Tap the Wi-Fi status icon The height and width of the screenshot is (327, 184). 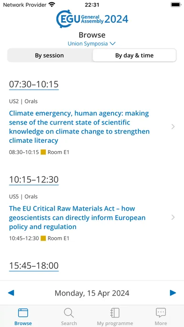[x=52, y=5]
